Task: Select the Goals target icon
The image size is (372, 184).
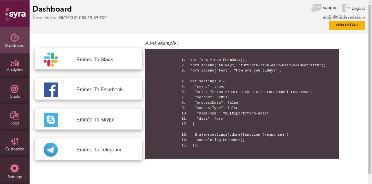Action: coord(15,89)
